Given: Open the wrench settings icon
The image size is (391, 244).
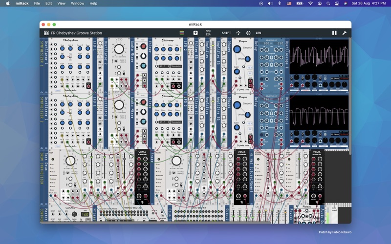Looking at the screenshot, I should pyautogui.click(x=345, y=33).
